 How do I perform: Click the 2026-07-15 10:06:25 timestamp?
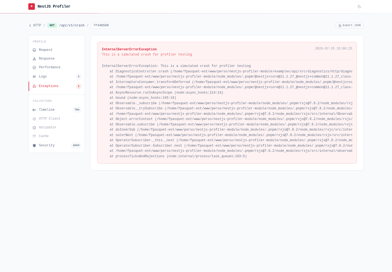pos(333,49)
